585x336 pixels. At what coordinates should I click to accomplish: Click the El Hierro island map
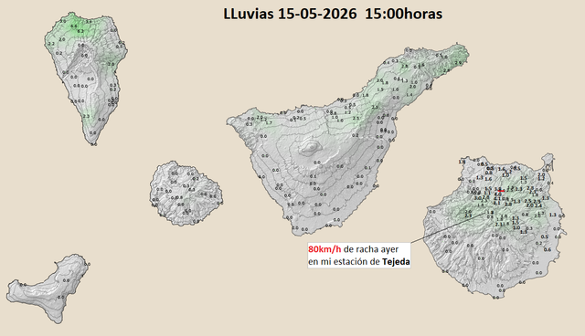pyautogui.click(x=48, y=289)
